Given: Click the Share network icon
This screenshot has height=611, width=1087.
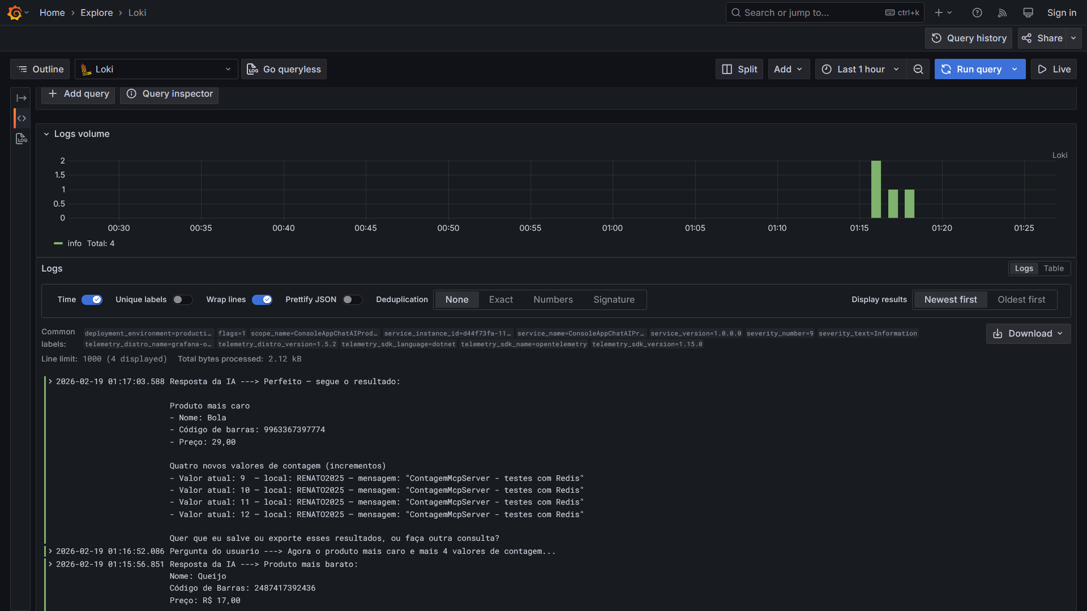Looking at the screenshot, I should [1026, 38].
